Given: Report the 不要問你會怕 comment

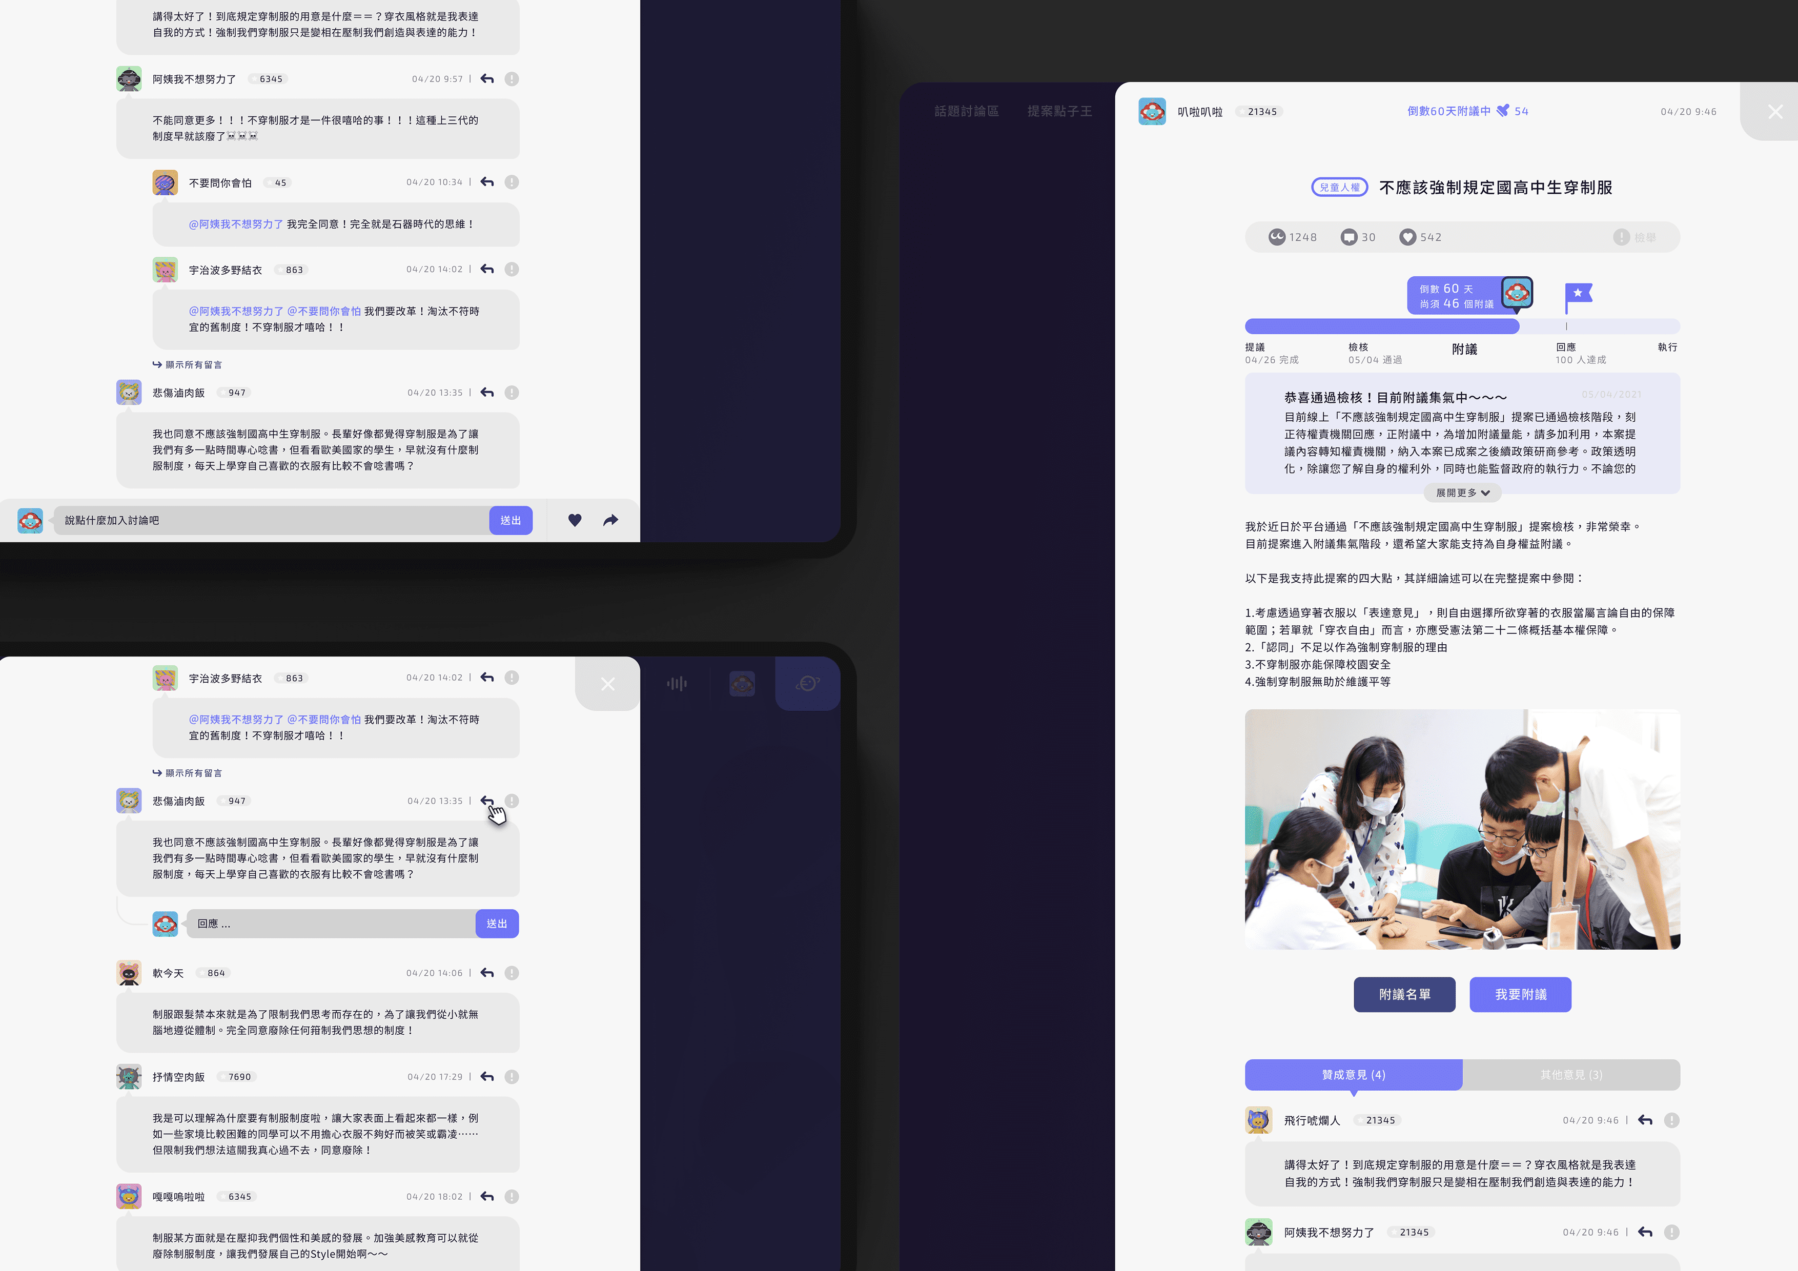Looking at the screenshot, I should click(512, 182).
